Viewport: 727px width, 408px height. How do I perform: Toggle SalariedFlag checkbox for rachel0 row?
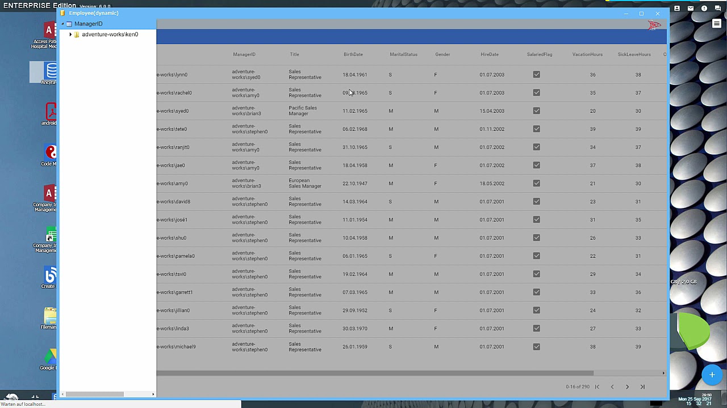(537, 92)
